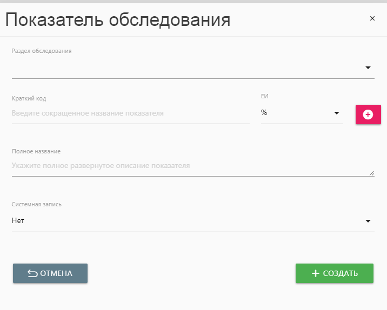Close the Показатель обследования dialog
The height and width of the screenshot is (310, 387).
[372, 18]
